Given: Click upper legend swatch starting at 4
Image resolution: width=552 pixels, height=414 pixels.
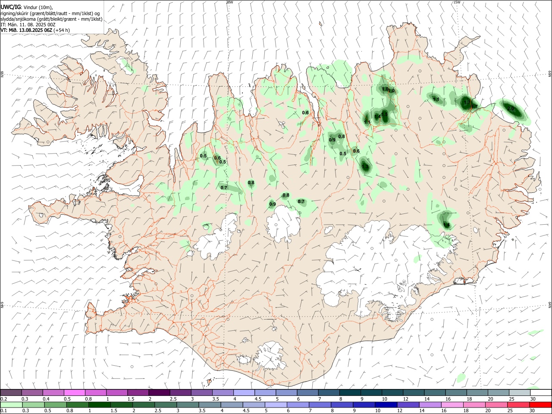Looking at the screenshot, I should pos(244,392).
